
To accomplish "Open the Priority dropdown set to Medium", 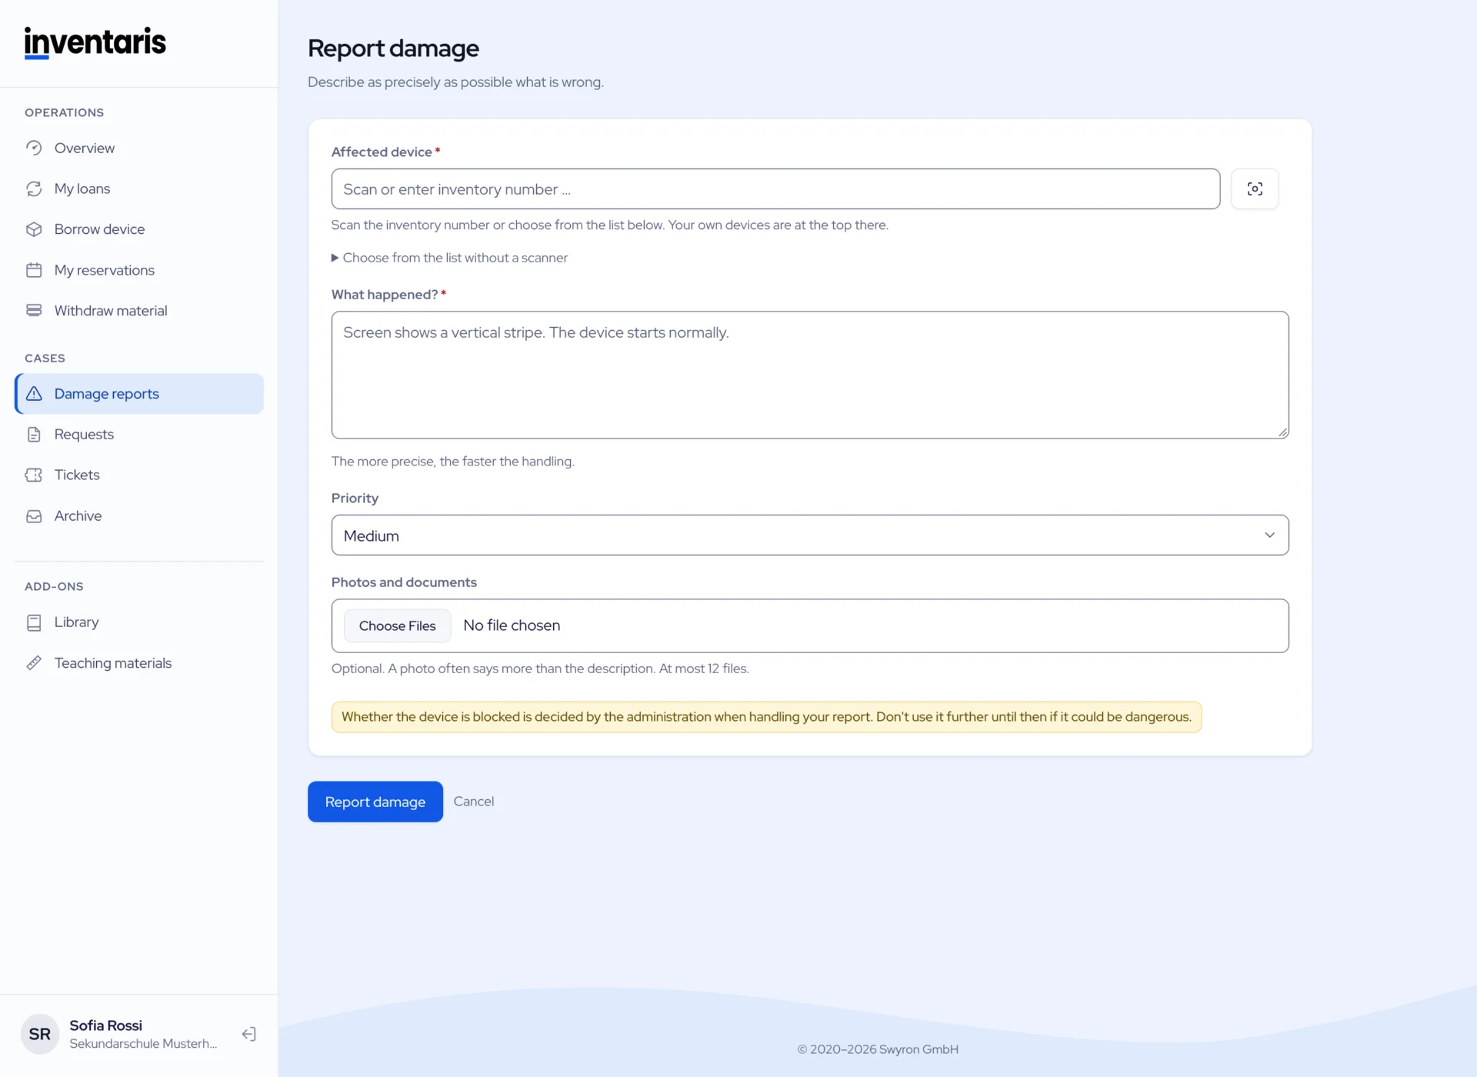I will click(810, 535).
